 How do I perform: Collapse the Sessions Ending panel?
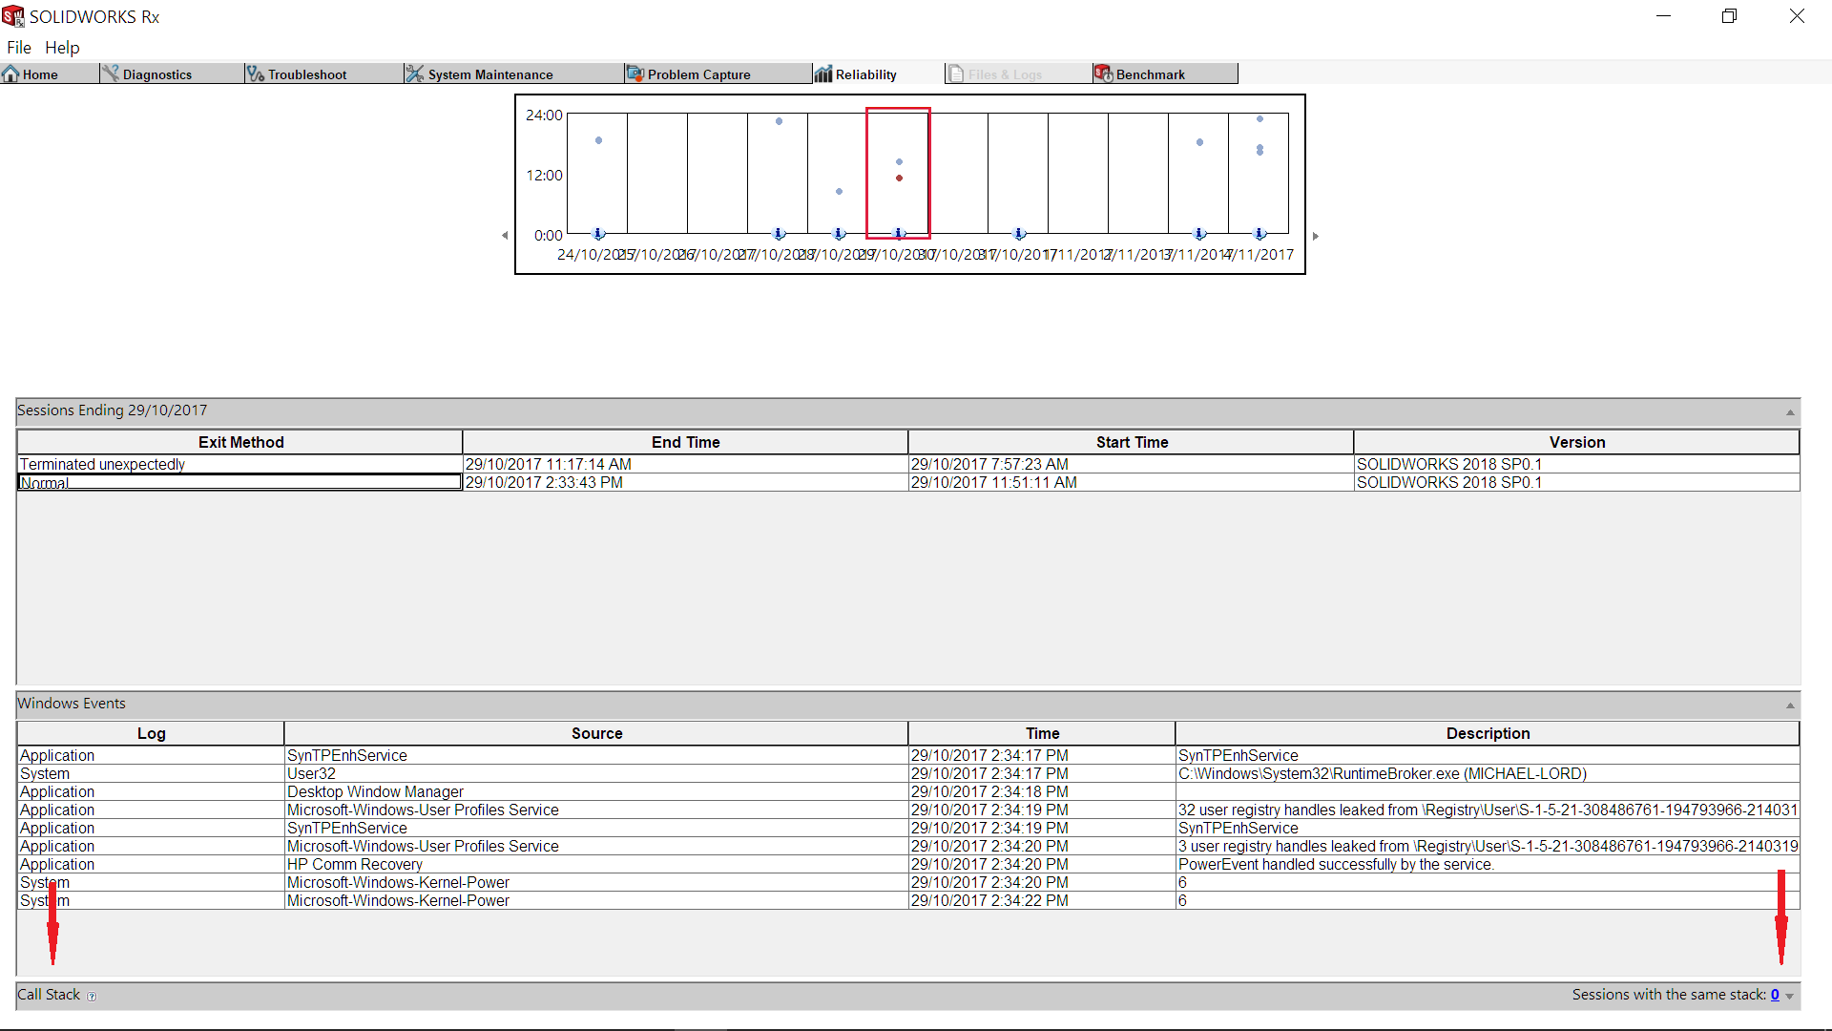(x=1790, y=412)
